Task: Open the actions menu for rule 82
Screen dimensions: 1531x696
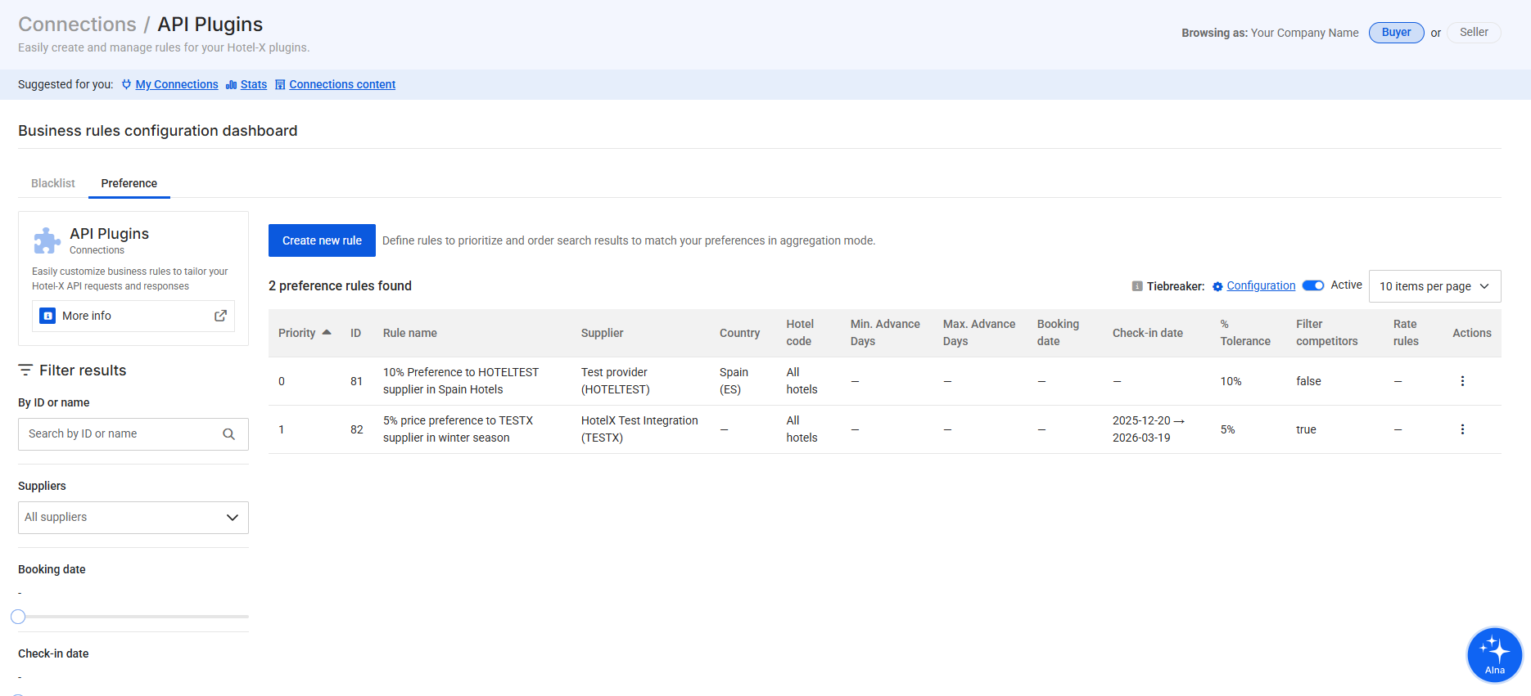Action: point(1462,429)
